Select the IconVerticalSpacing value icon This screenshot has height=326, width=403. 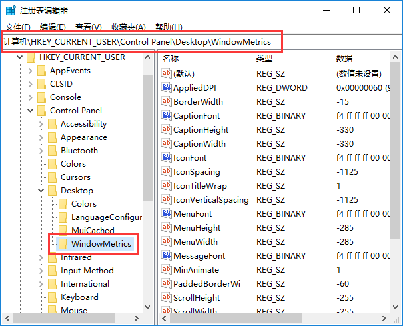[x=166, y=199]
